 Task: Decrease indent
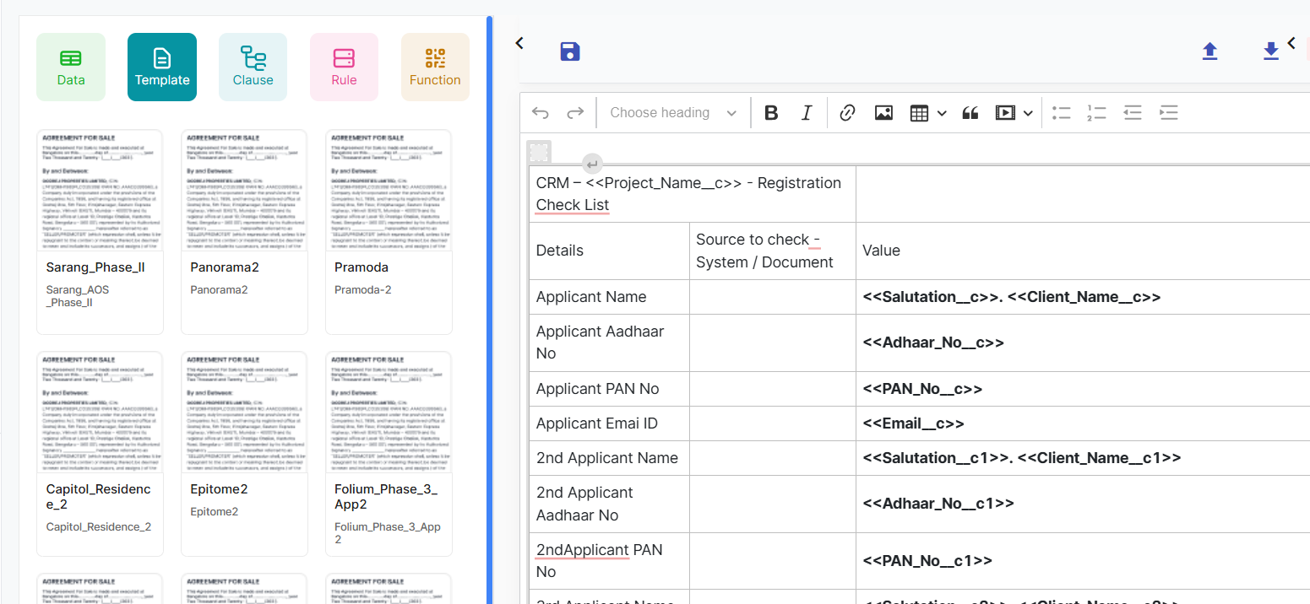tap(1133, 113)
